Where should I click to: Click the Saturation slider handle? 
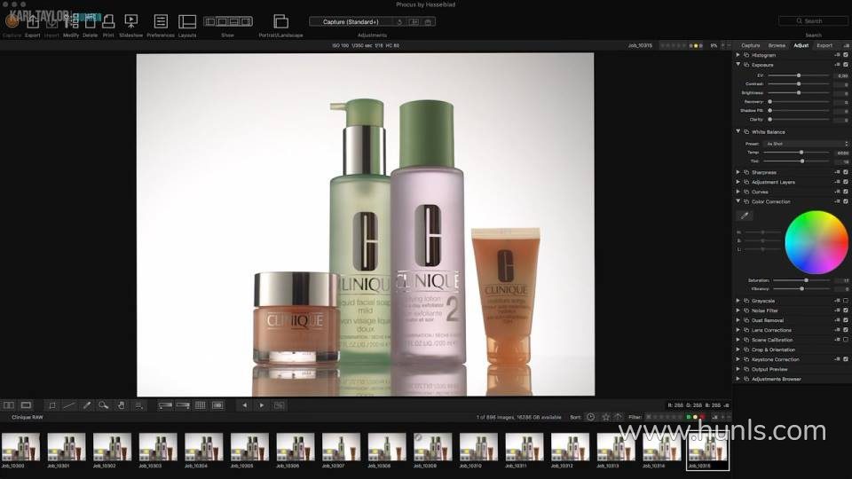tap(806, 280)
